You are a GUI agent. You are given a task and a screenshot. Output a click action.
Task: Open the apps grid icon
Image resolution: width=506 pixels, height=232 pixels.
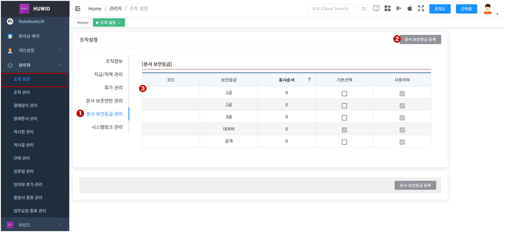[x=387, y=8]
